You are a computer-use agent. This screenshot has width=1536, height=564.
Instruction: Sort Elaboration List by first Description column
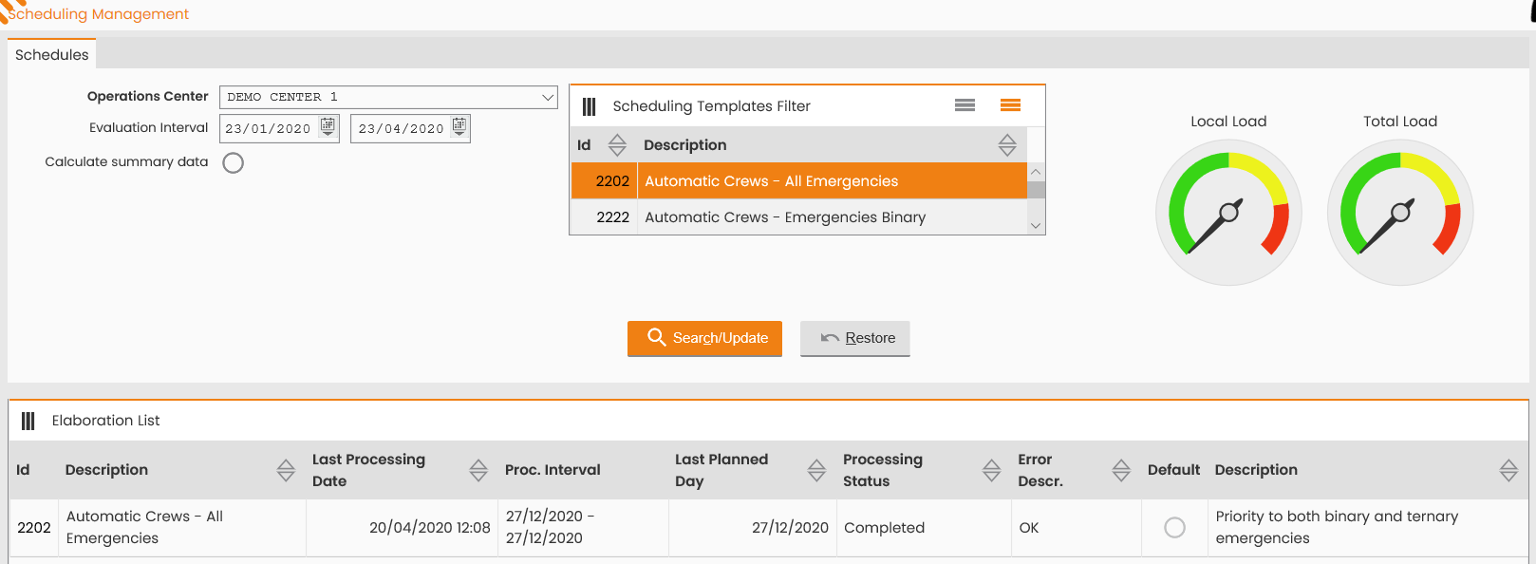pos(286,470)
